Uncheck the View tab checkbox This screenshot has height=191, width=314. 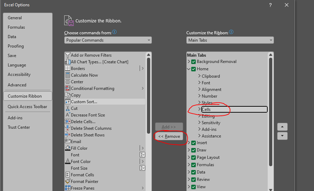click(x=193, y=187)
